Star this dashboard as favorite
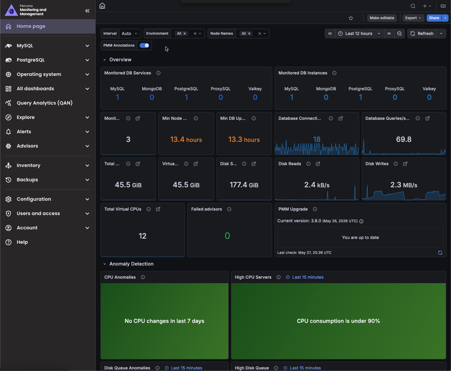451x371 pixels. (351, 18)
